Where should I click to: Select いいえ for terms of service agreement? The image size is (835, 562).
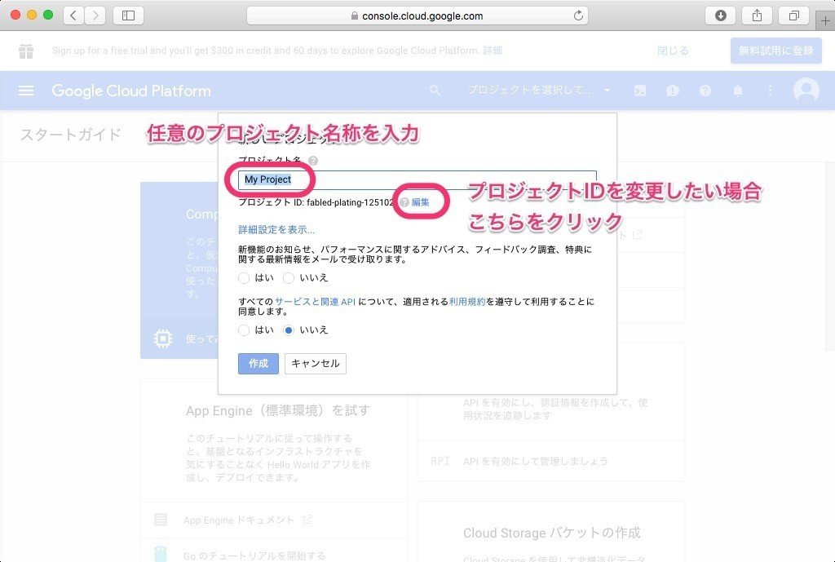[288, 330]
